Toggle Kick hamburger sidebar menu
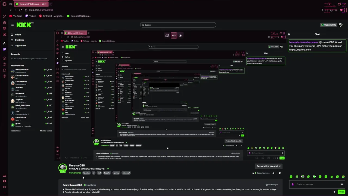Screen dimensions: 348x196 click(12, 25)
